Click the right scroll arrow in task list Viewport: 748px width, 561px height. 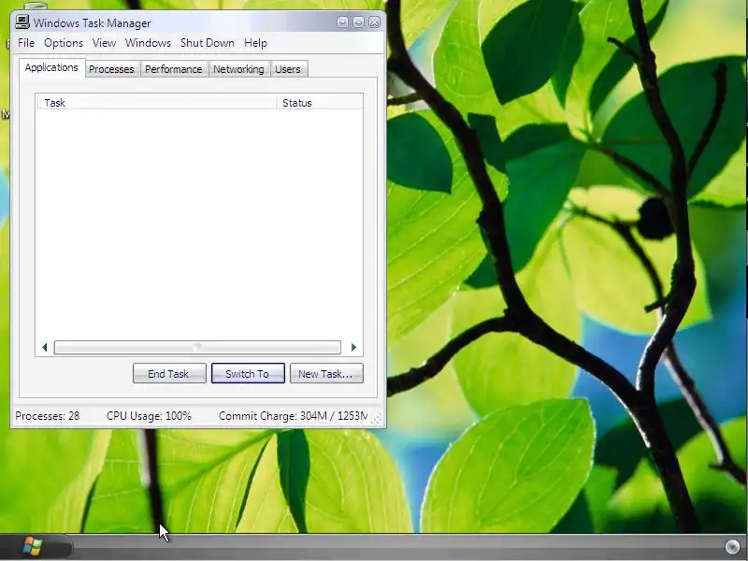click(x=353, y=347)
